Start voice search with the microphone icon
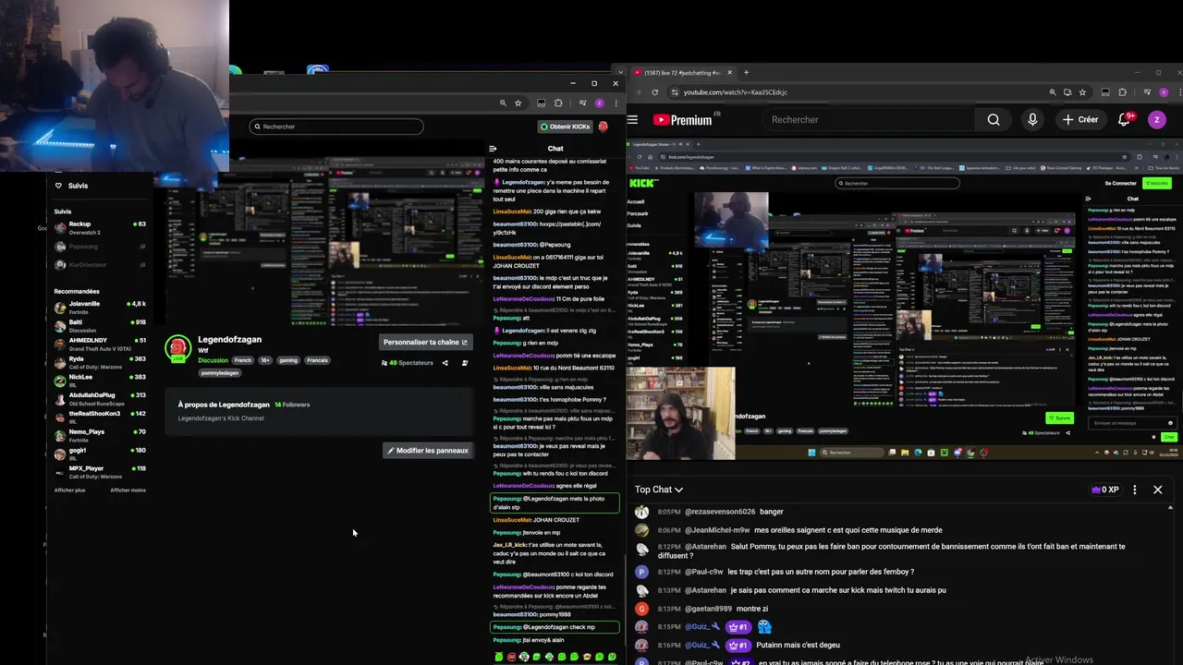The height and width of the screenshot is (665, 1183). coord(1032,119)
